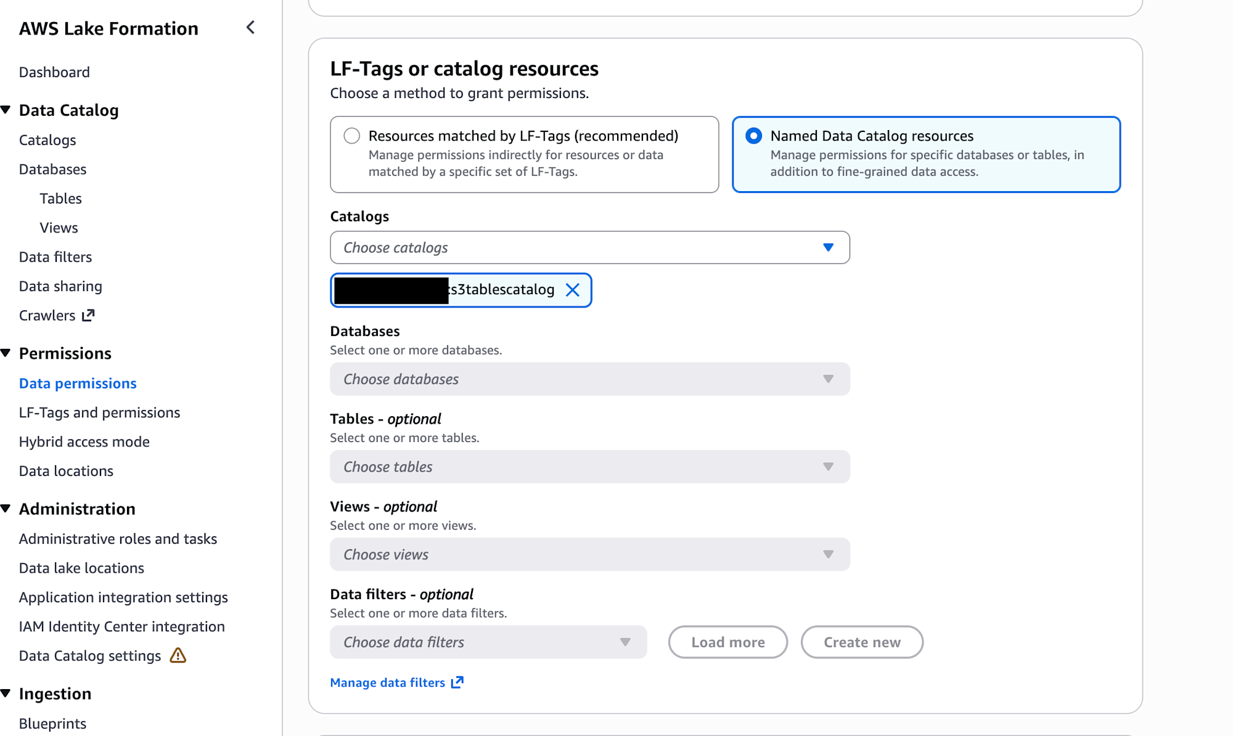Open the Choose data filters dropdown
The width and height of the screenshot is (1233, 736).
488,642
